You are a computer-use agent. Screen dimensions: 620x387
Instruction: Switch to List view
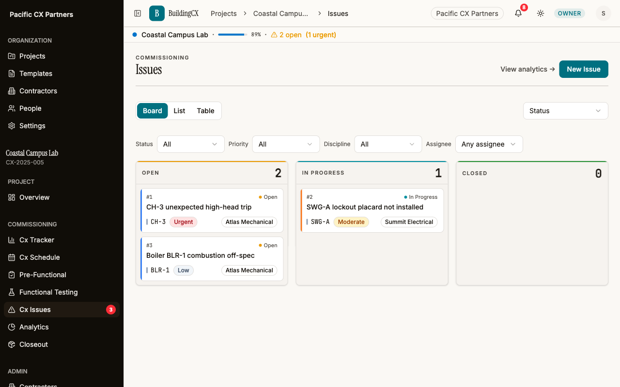179,111
